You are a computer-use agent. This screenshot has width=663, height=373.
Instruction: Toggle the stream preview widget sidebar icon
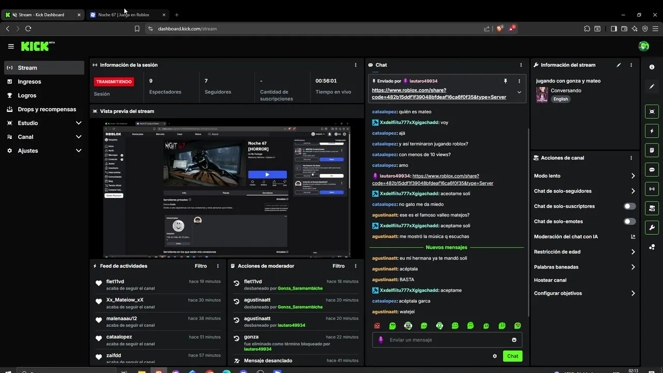[x=652, y=111]
